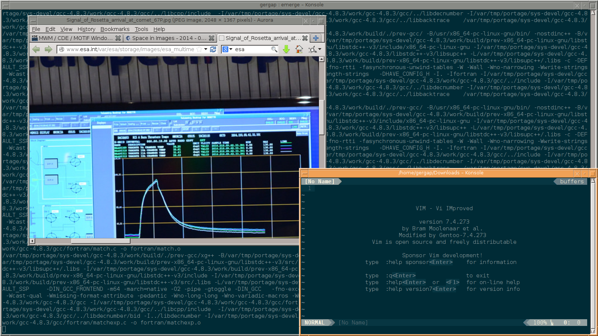Close the MWM / CDE / MOTIF tab
This screenshot has width=598, height=336.
118,38
